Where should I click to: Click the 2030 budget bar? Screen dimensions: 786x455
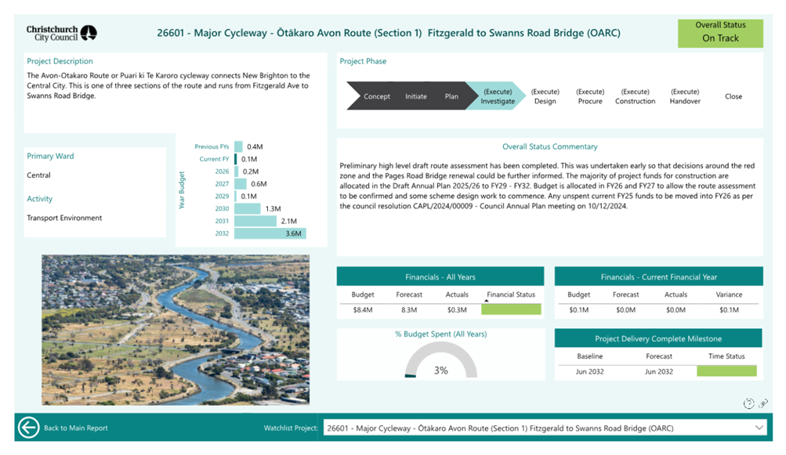click(247, 208)
